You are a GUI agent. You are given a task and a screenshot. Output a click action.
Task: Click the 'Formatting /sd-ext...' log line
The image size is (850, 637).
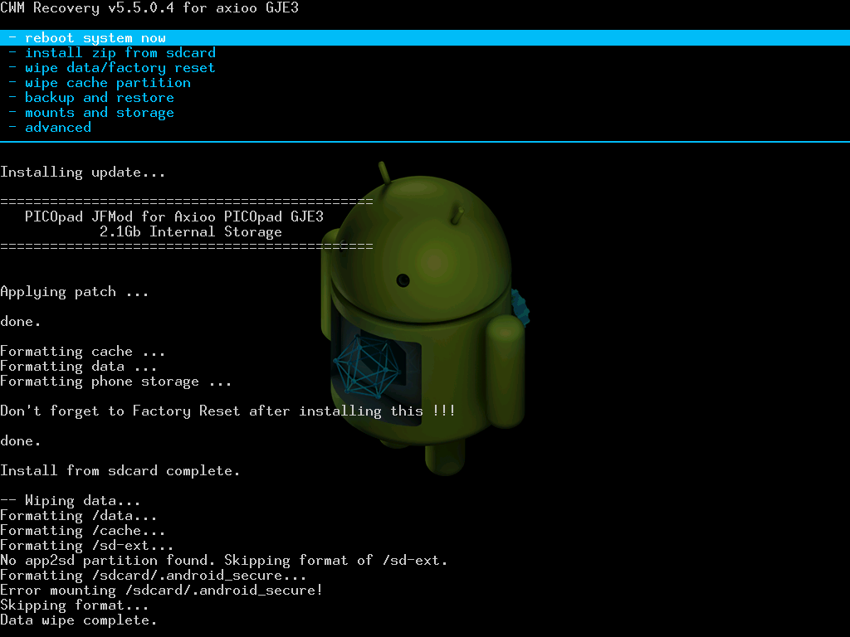click(x=86, y=546)
